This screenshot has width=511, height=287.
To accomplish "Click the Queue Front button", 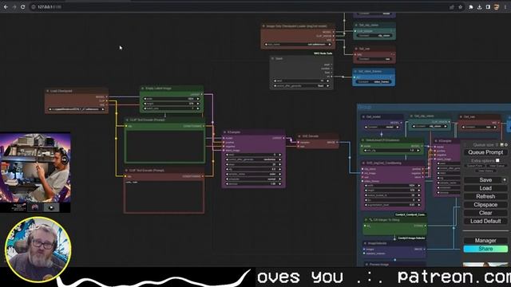I will 475,166.
